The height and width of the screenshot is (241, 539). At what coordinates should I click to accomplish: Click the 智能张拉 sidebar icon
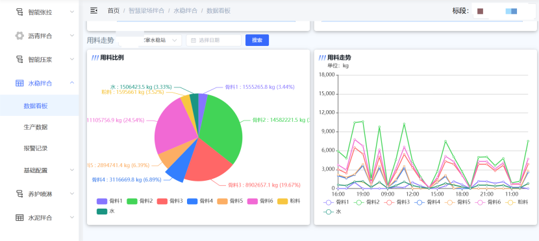coord(19,12)
